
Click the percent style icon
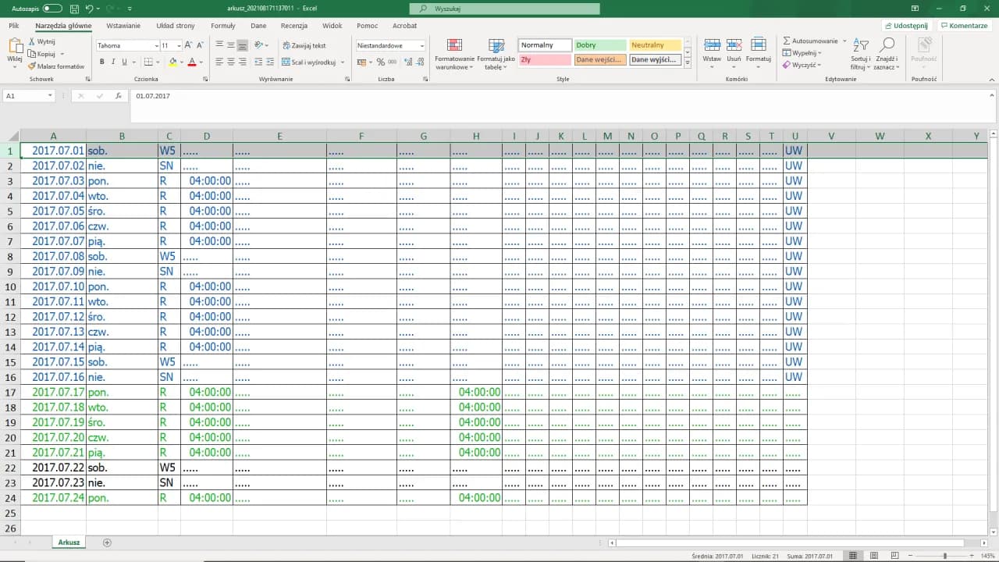click(x=381, y=62)
